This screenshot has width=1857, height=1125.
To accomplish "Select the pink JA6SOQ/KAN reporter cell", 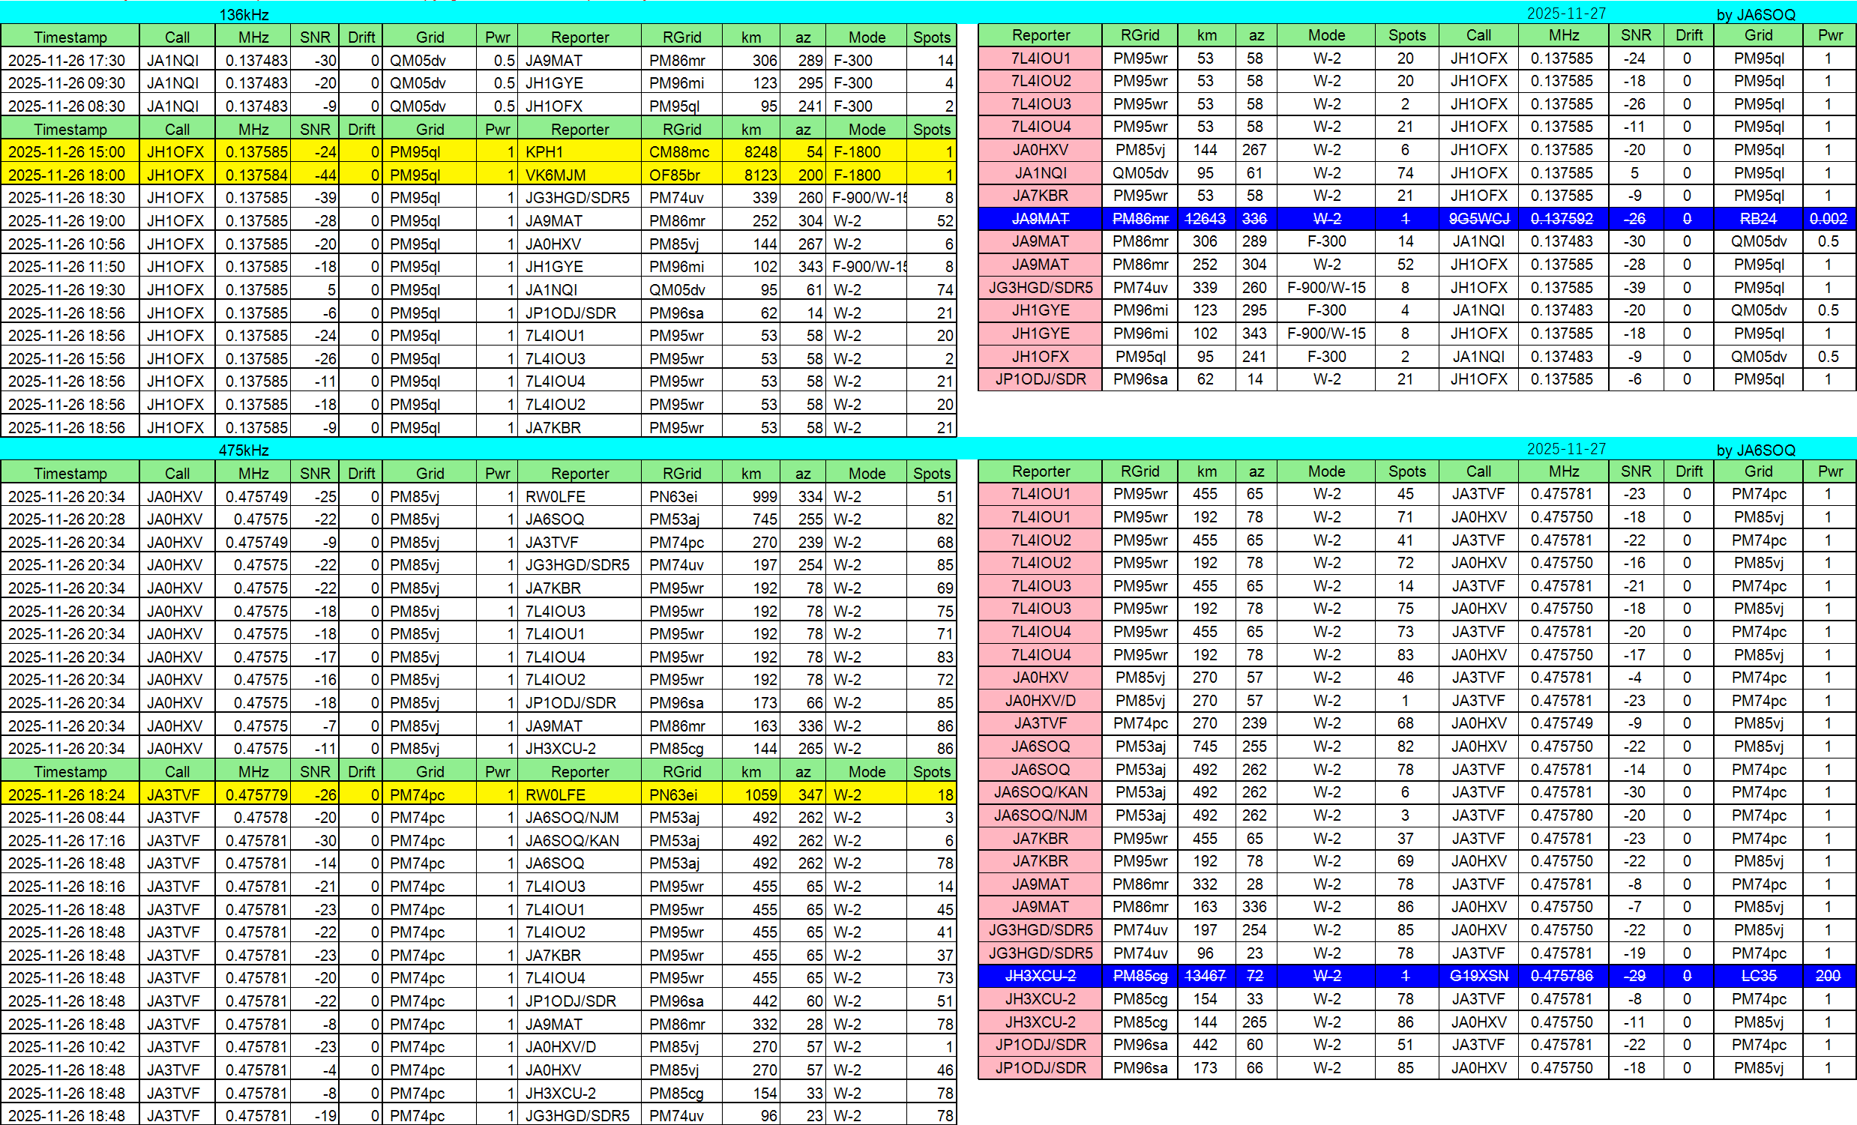I will click(1040, 793).
